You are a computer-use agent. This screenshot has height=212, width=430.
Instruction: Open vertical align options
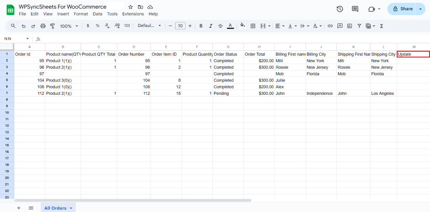pos(292,26)
